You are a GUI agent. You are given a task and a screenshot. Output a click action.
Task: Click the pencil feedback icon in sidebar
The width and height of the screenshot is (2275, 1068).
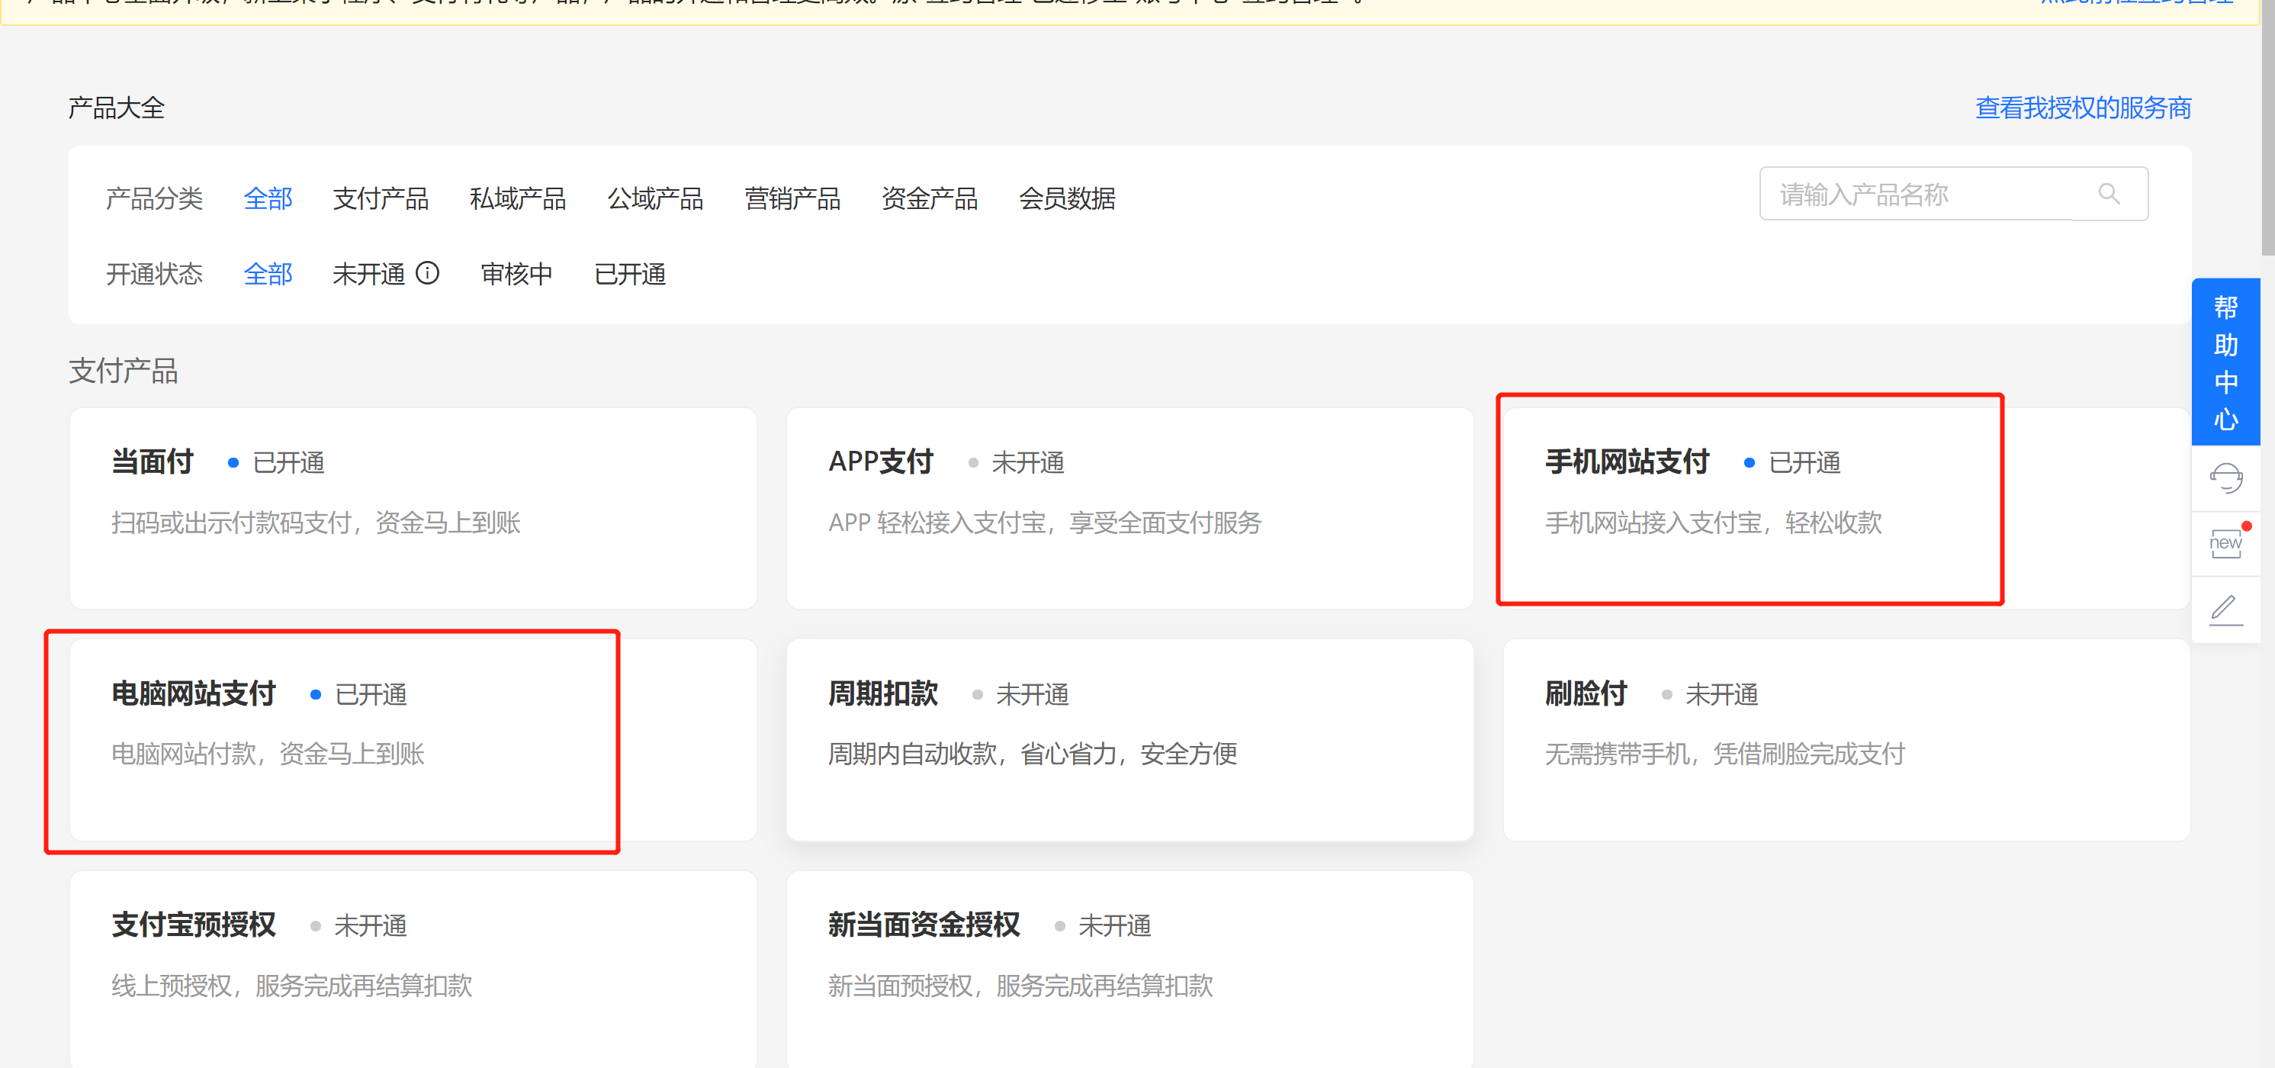2225,609
